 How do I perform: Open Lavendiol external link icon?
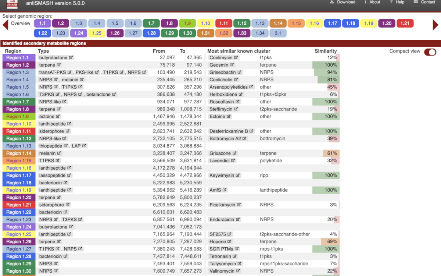coord(233,161)
